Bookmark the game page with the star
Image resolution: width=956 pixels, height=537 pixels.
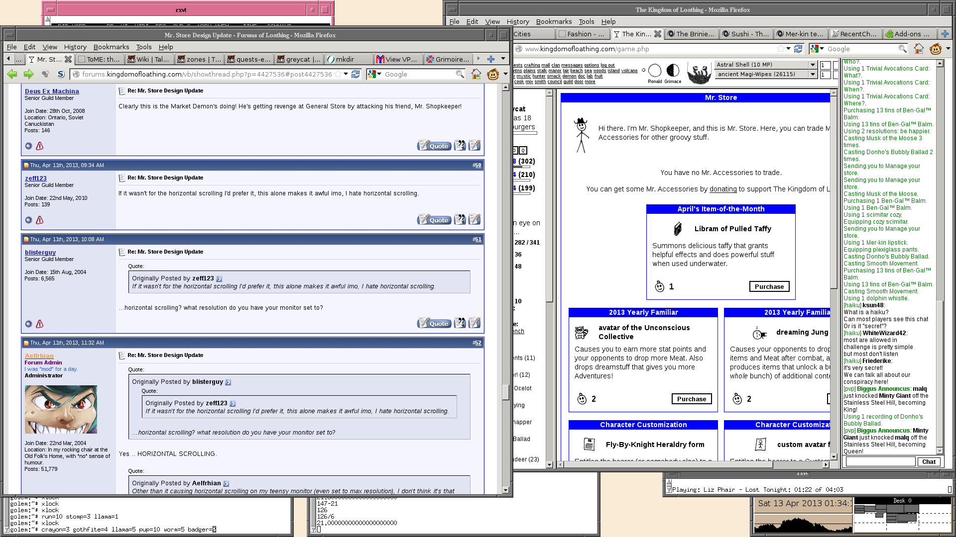pyautogui.click(x=780, y=49)
